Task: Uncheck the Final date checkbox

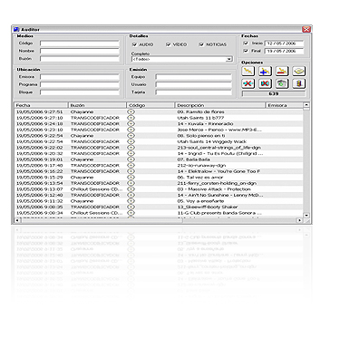Action: pos(246,51)
